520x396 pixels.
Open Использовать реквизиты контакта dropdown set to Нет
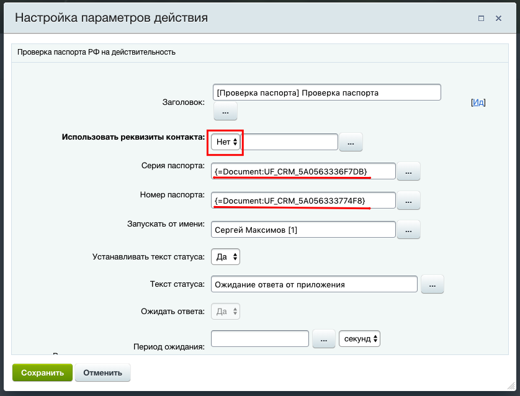[226, 142]
